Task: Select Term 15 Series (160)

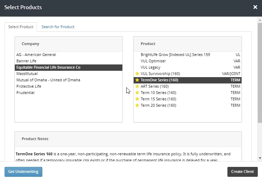Action: (x=188, y=99)
